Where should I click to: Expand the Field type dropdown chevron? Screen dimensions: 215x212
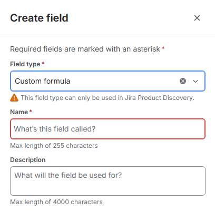[x=196, y=81]
